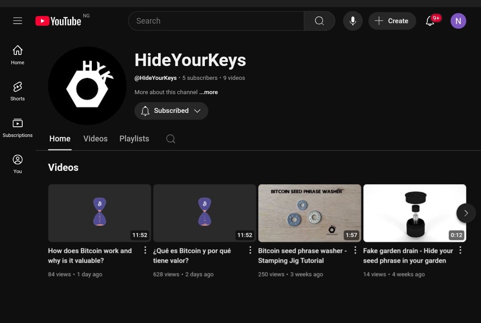Click "84 views" under first video
Viewport: 481px width, 323px height.
(x=59, y=274)
